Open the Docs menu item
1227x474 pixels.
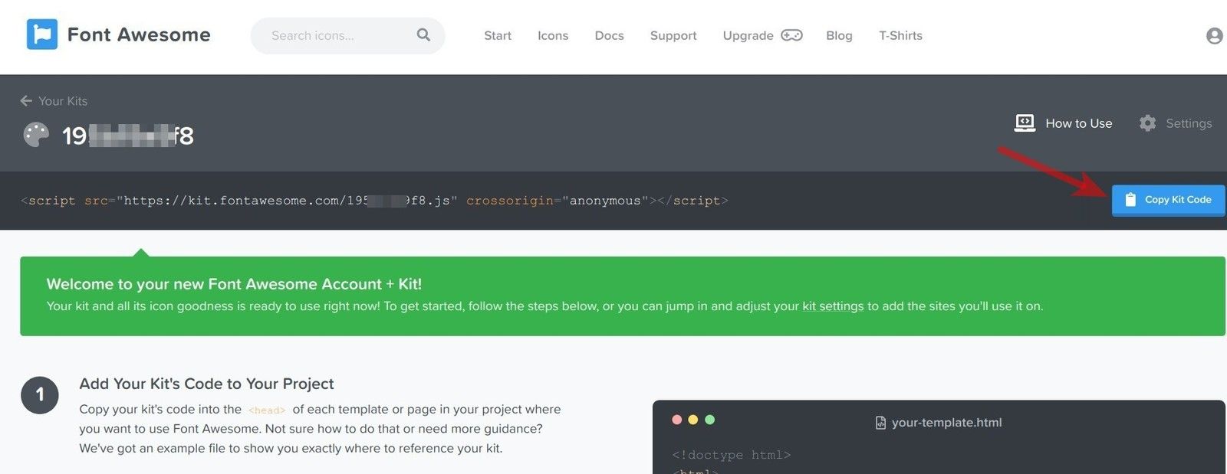tap(610, 35)
